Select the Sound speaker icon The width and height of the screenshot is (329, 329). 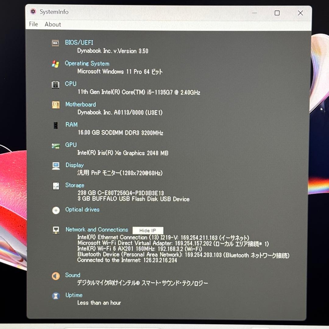[56, 276]
